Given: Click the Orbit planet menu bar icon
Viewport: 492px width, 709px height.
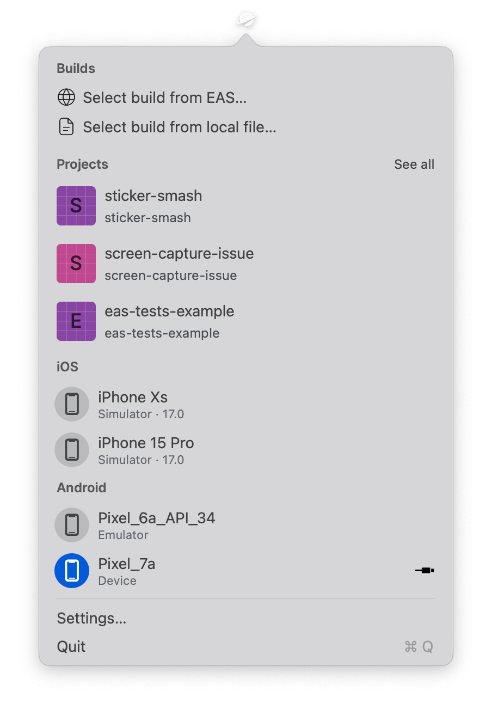Looking at the screenshot, I should (248, 20).
